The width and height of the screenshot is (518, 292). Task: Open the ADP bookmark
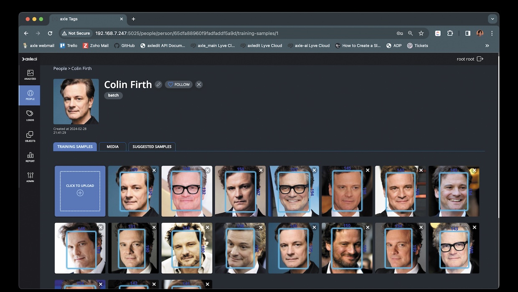tap(394, 46)
